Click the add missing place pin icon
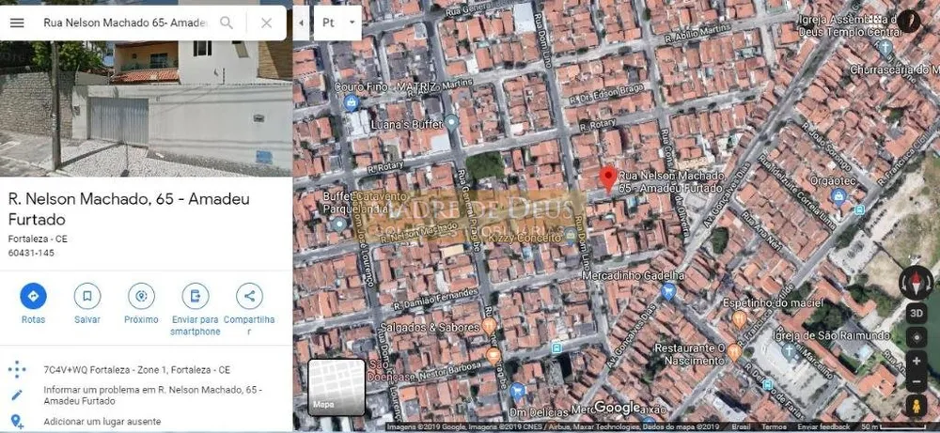Screen dimensions: 940x433 (x=17, y=422)
